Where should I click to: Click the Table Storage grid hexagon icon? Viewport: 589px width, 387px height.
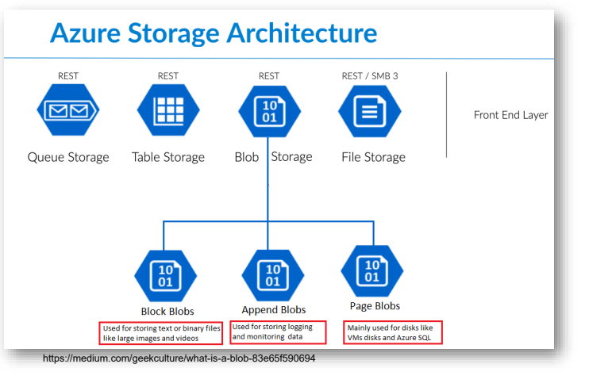click(168, 110)
